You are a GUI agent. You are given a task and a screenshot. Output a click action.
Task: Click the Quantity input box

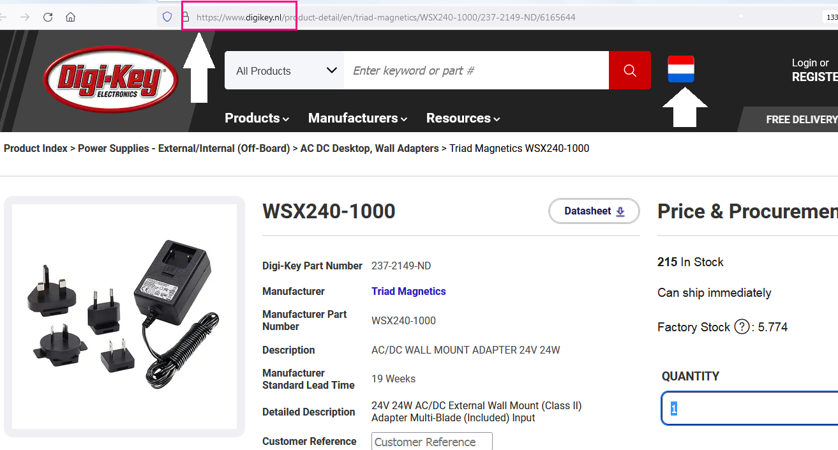tap(750, 408)
